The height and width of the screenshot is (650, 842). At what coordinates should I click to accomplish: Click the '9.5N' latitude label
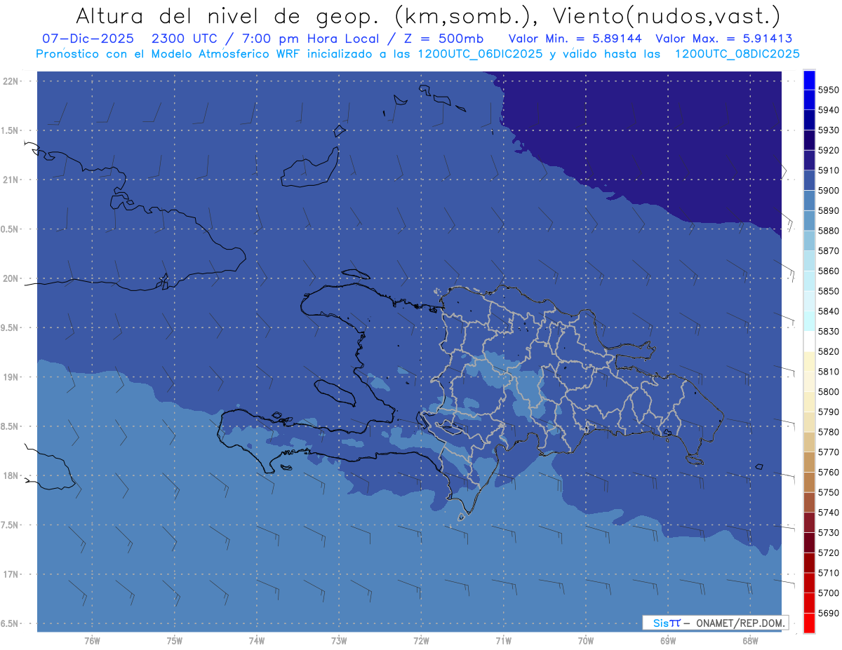[10, 328]
